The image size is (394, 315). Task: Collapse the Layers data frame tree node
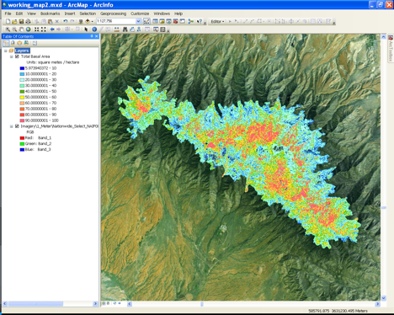click(6, 51)
